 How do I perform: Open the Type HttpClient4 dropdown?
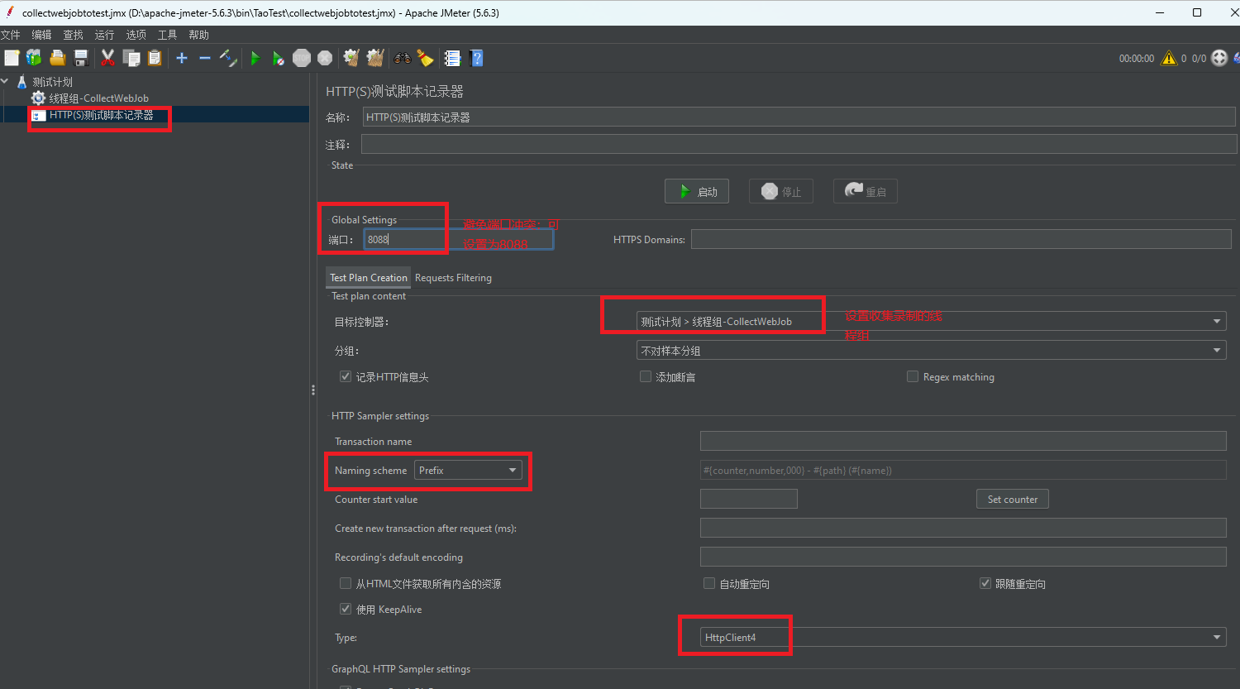963,637
